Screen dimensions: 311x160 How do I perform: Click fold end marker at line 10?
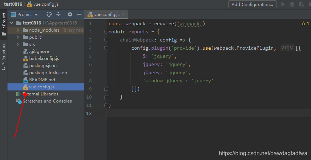[106, 97]
